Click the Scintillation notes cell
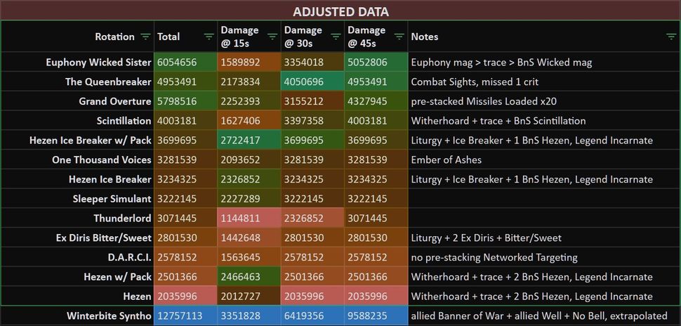 [544, 121]
